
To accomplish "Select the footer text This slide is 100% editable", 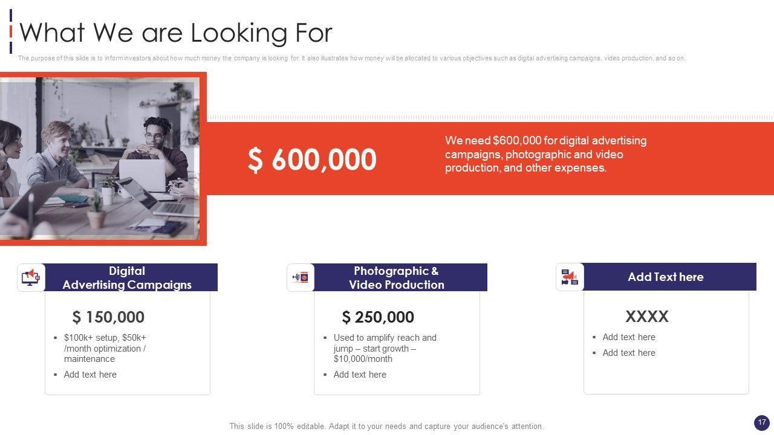I will click(x=386, y=426).
